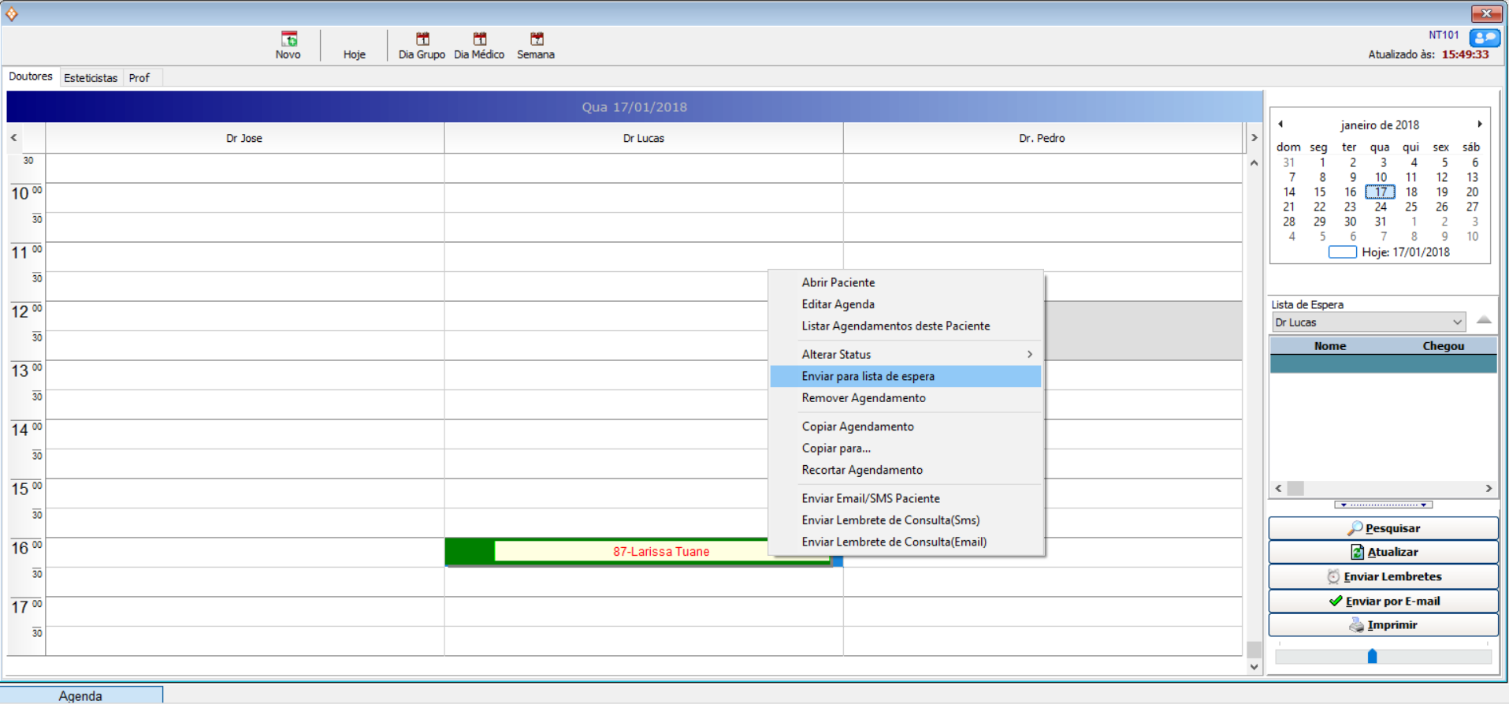Viewport: 1509px width, 704px height.
Task: Click the Enviar Lembretes button
Action: (1383, 577)
